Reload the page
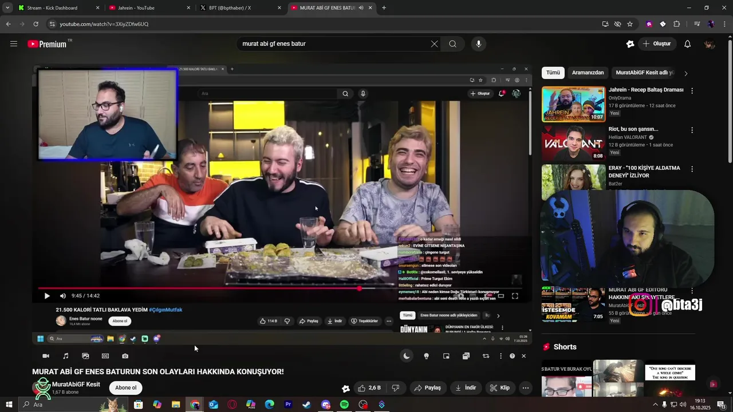The height and width of the screenshot is (412, 733). (36, 24)
